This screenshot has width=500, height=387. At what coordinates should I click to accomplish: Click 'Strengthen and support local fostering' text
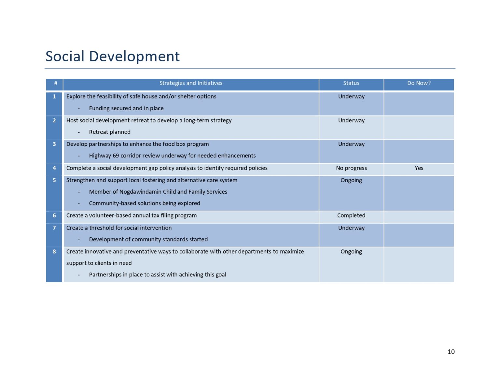[x=152, y=180]
